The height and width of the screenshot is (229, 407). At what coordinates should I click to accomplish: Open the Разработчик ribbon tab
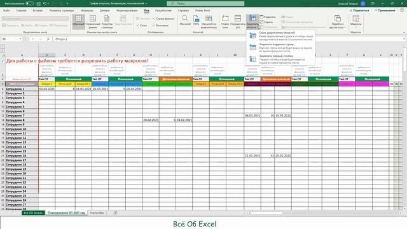tap(163, 10)
